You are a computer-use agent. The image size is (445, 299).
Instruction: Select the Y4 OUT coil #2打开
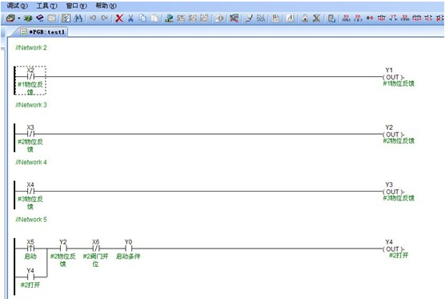[x=393, y=249]
